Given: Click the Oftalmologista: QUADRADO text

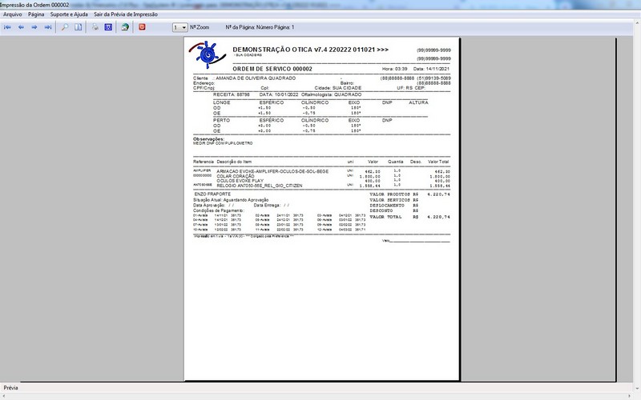Looking at the screenshot, I should 331,94.
